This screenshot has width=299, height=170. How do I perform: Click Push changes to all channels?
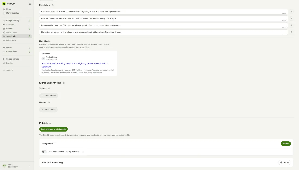[x=54, y=129]
